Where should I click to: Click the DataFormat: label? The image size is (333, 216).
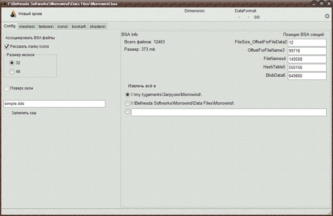point(246,11)
